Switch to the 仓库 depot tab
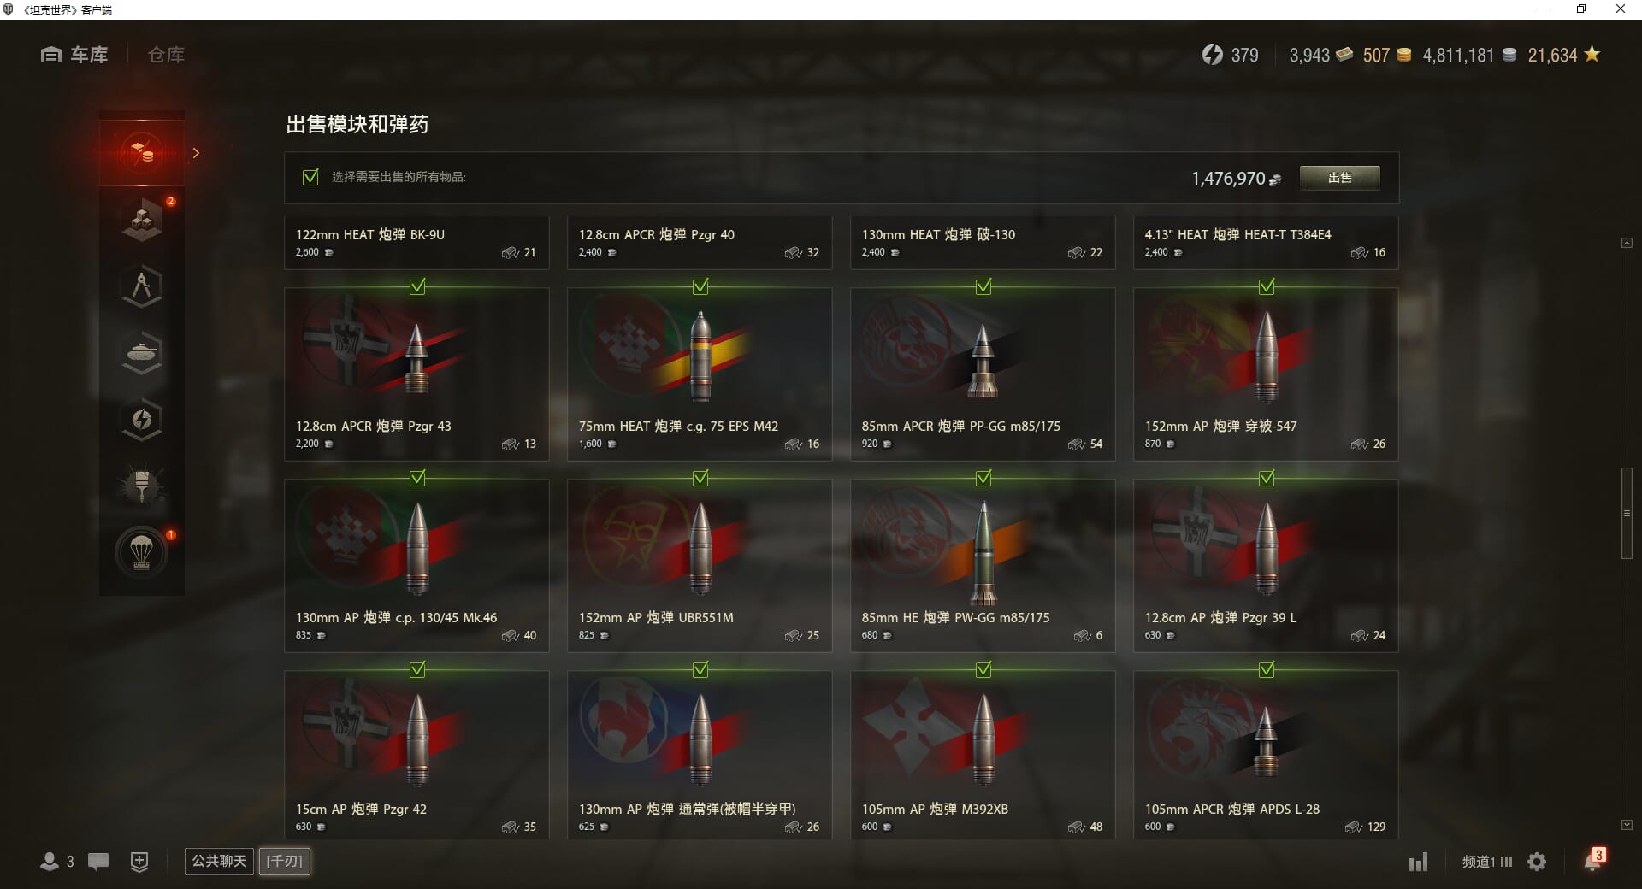1642x889 pixels. [x=166, y=55]
